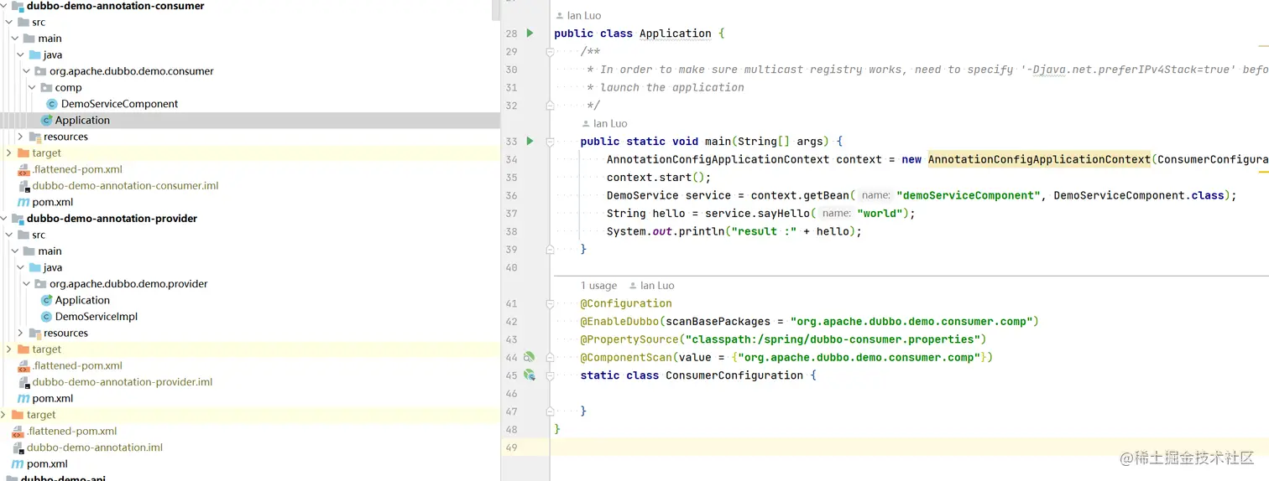Image resolution: width=1269 pixels, height=481 pixels.
Task: Collapse org.apache.dubbo.demo.consumer package
Action: [x=26, y=71]
